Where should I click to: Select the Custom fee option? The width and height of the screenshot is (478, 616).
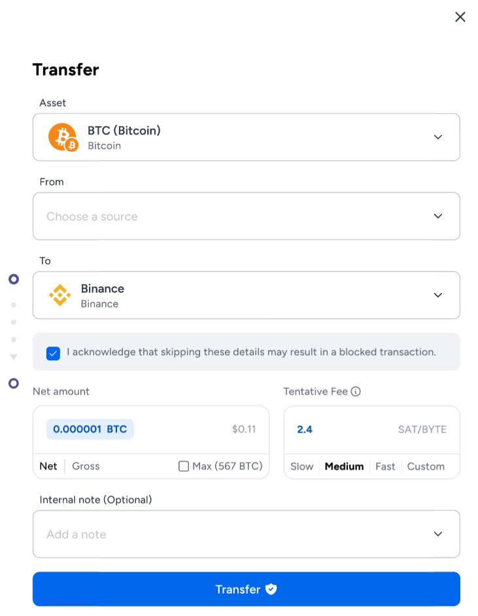coord(426,466)
